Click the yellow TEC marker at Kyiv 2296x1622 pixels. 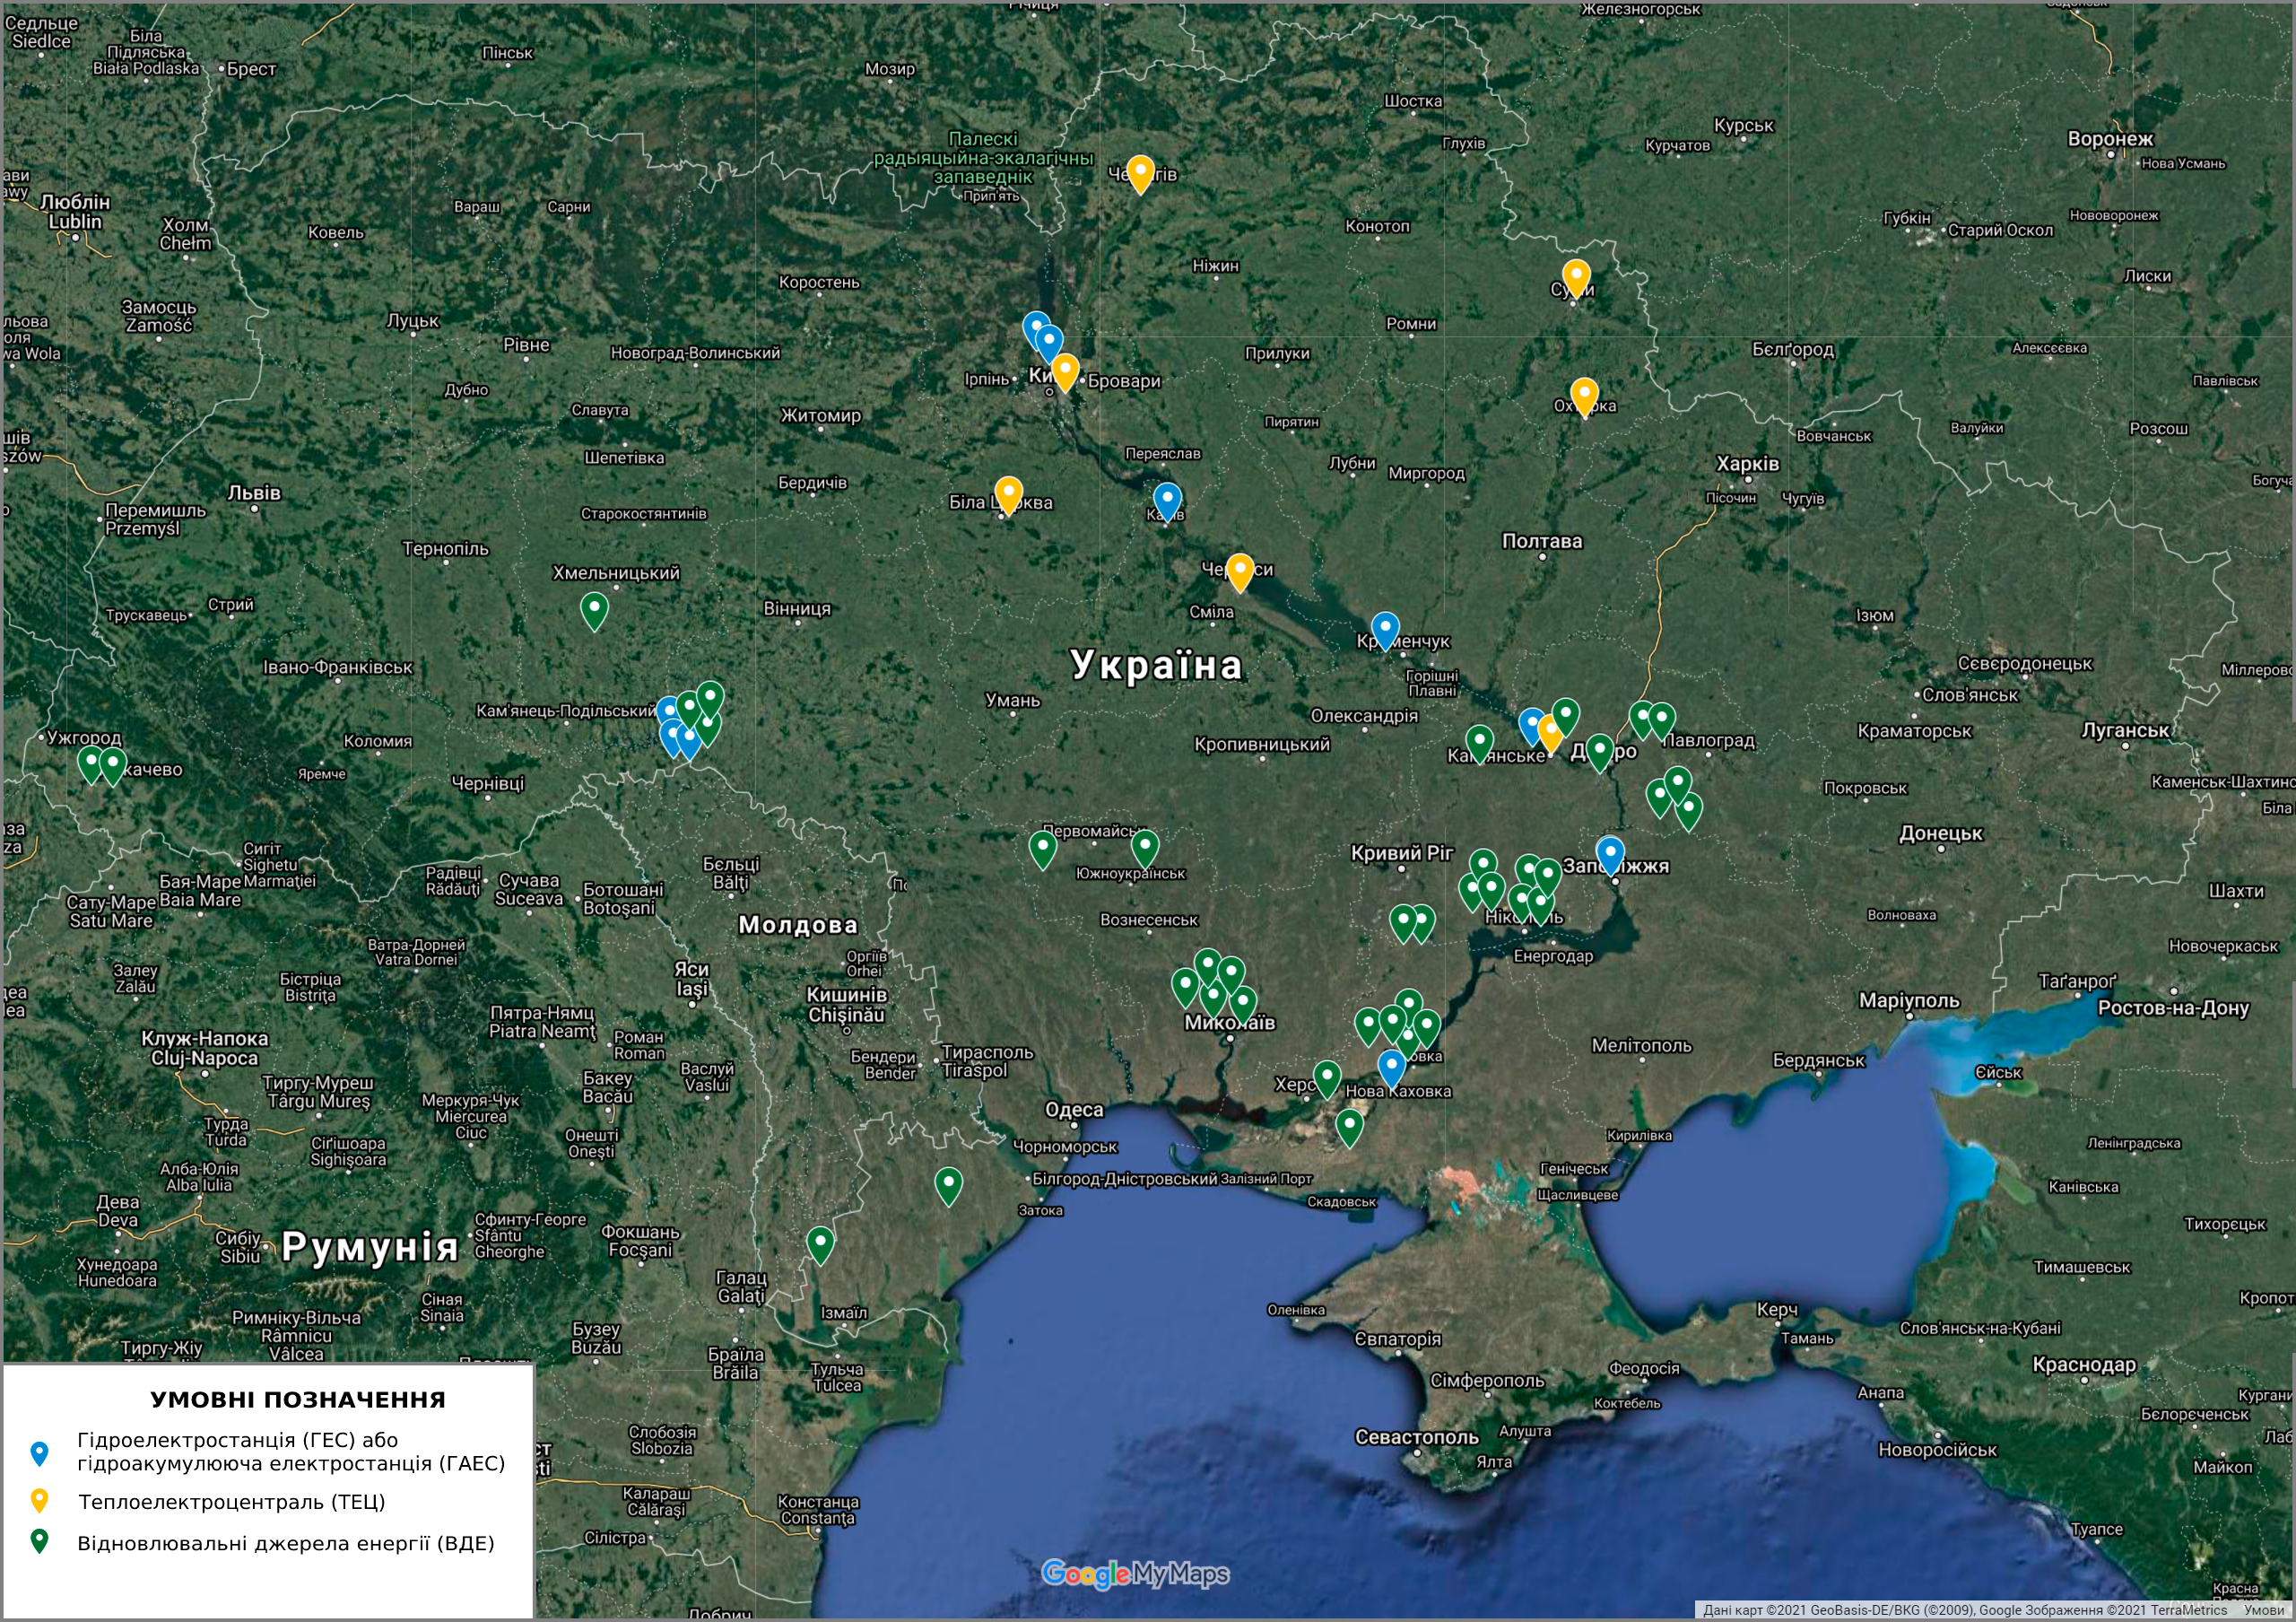1065,372
